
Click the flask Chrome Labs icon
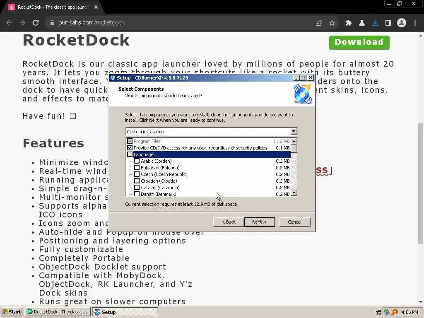point(362,23)
